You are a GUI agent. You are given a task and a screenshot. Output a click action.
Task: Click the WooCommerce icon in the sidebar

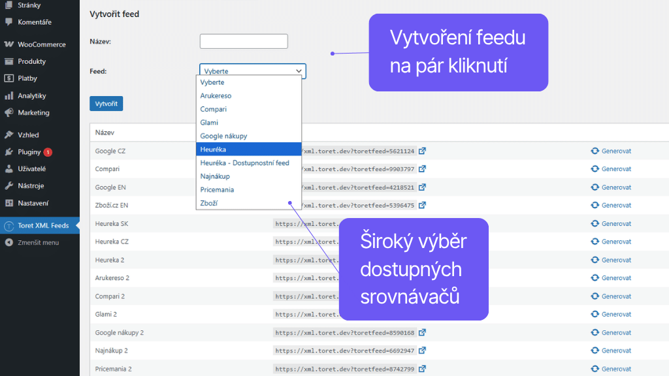(x=9, y=44)
